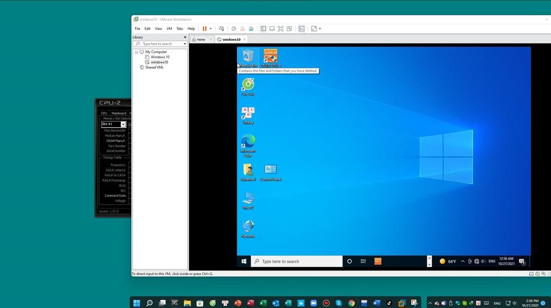
Task: Open the File menu in VMware
Action: (x=137, y=29)
